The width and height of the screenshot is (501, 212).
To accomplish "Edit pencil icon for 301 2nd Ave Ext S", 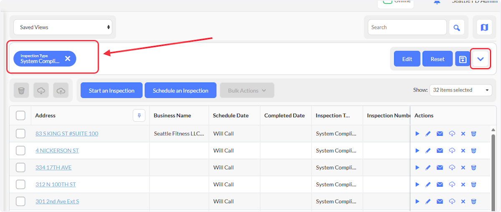I will tap(428, 201).
